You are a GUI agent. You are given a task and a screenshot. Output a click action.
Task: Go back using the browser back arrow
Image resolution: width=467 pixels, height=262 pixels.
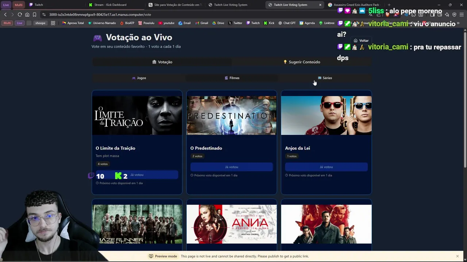(x=5, y=15)
